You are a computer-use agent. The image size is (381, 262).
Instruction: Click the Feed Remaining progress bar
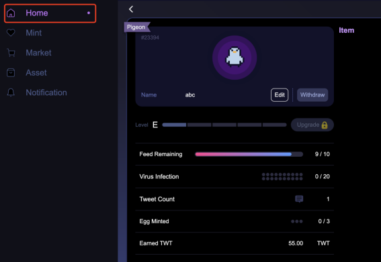tap(249, 154)
